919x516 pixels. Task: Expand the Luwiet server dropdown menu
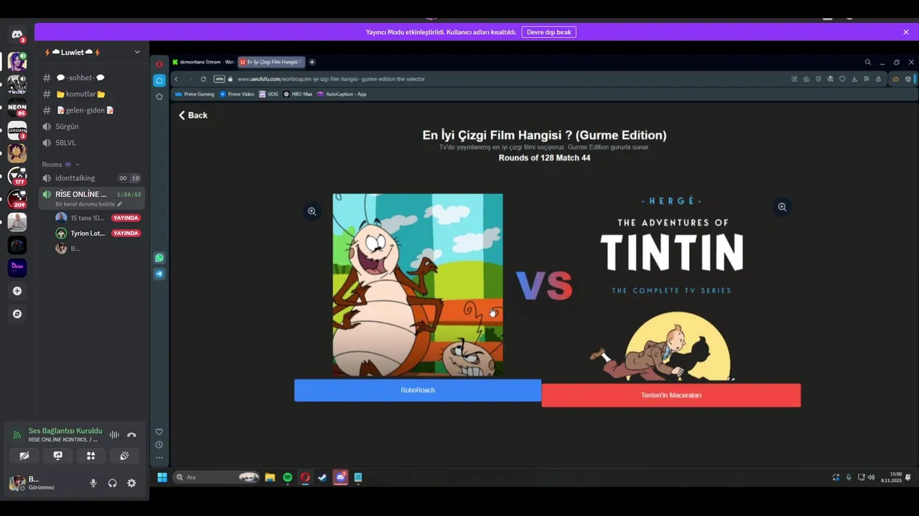(137, 52)
